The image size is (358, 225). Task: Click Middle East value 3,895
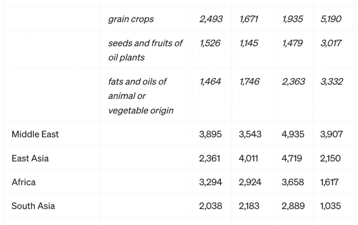tap(210, 134)
